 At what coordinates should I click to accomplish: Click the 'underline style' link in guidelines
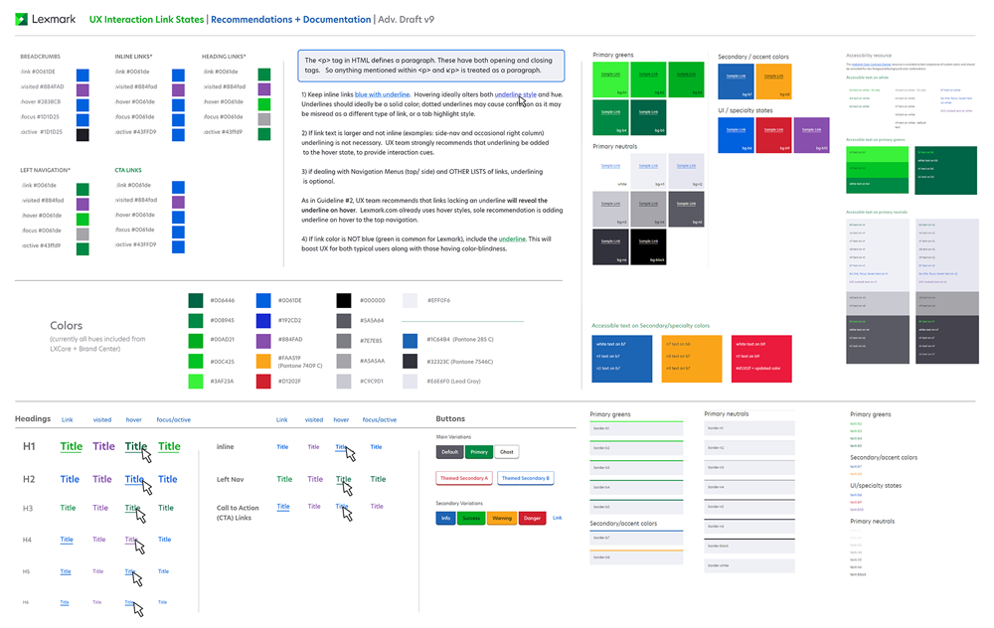(x=516, y=93)
